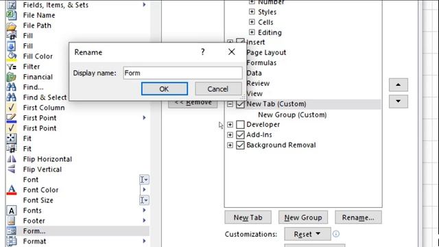This screenshot has width=439, height=247.
Task: Click the customizations info icon
Action: 336,233
